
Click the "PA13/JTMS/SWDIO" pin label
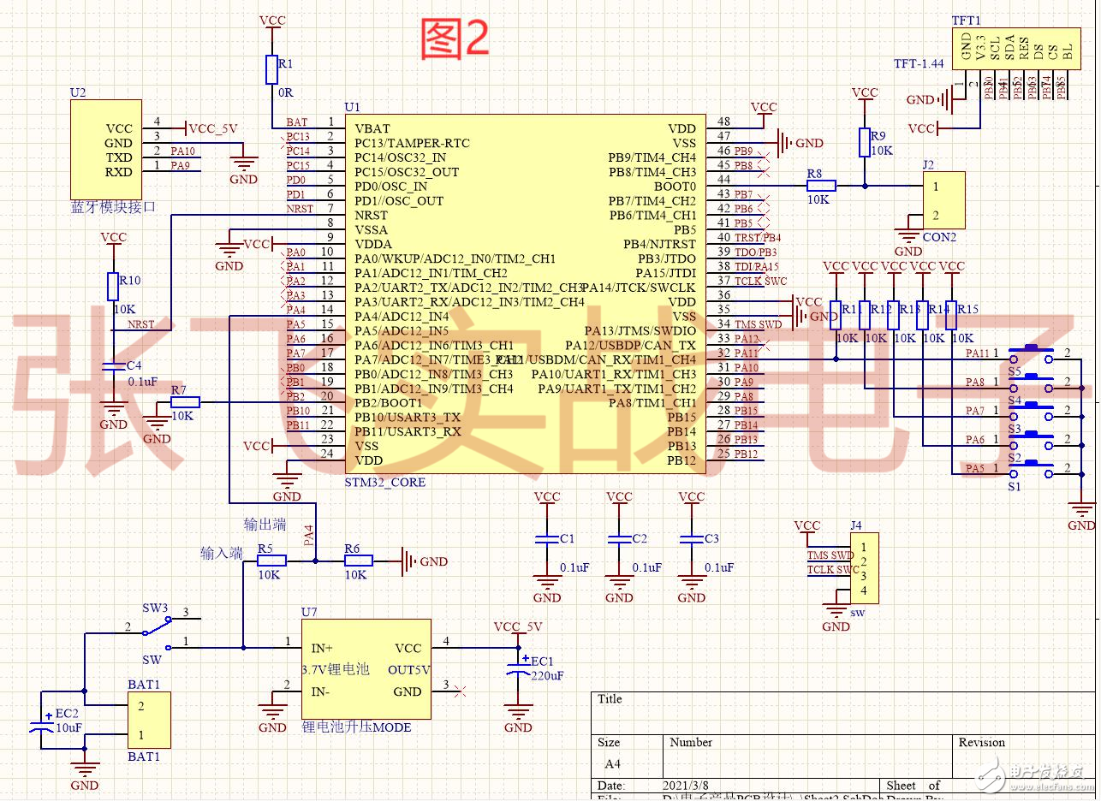coord(640,330)
